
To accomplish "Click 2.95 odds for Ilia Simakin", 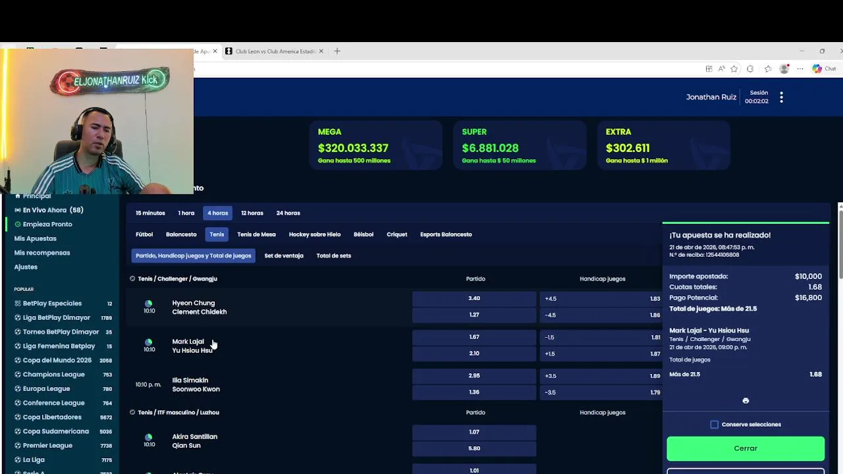I will click(474, 375).
